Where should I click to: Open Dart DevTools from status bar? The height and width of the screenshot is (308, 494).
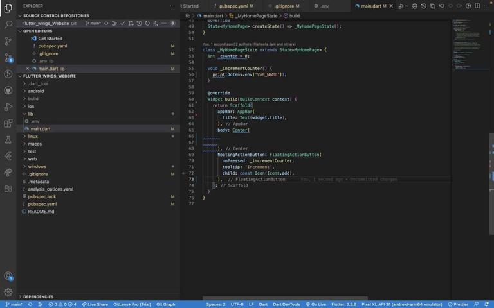click(286, 304)
